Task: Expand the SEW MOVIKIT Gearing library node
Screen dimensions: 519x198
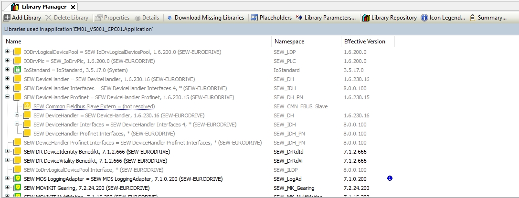Action: tap(7, 188)
